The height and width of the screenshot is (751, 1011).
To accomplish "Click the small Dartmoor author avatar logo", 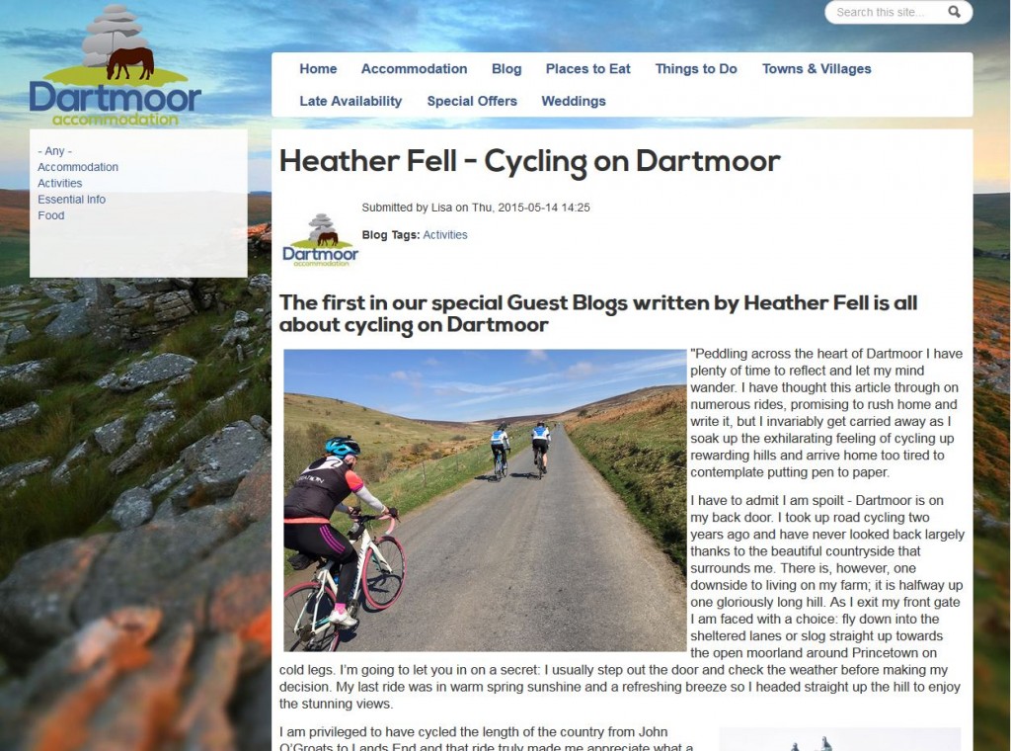I will click(321, 240).
